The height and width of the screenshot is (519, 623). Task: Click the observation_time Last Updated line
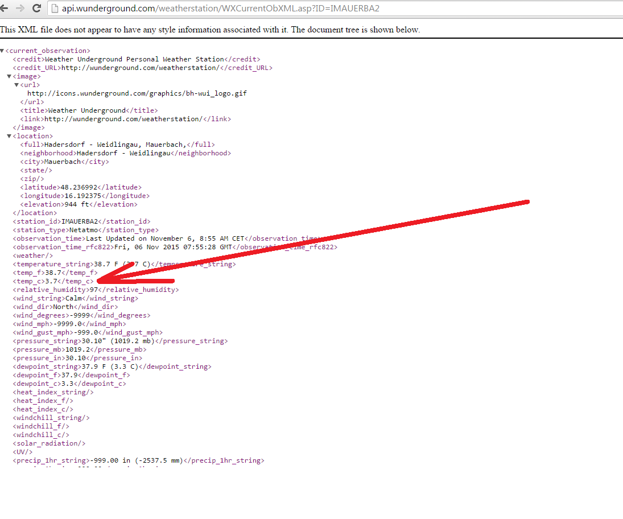166,238
